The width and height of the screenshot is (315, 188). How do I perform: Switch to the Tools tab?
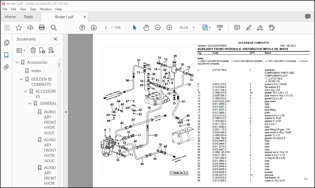pyautogui.click(x=28, y=17)
